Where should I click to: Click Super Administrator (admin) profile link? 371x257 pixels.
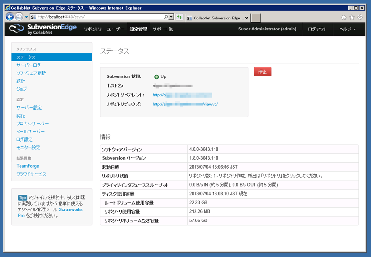267,29
